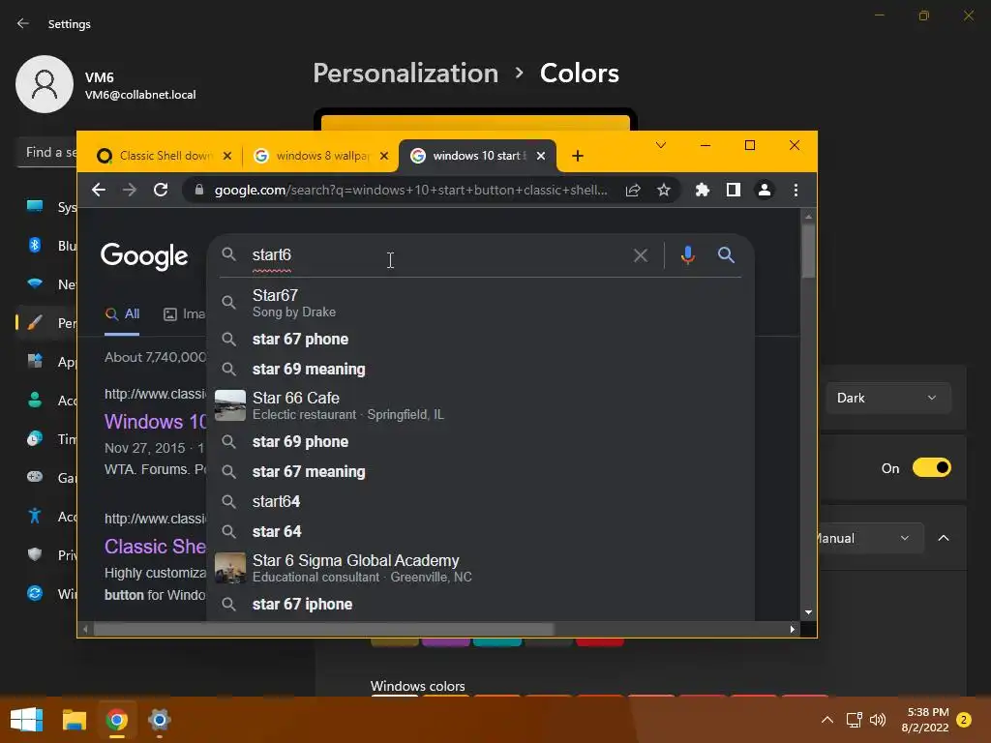Open Chrome profile avatar icon
The height and width of the screenshot is (743, 991).
tap(765, 190)
